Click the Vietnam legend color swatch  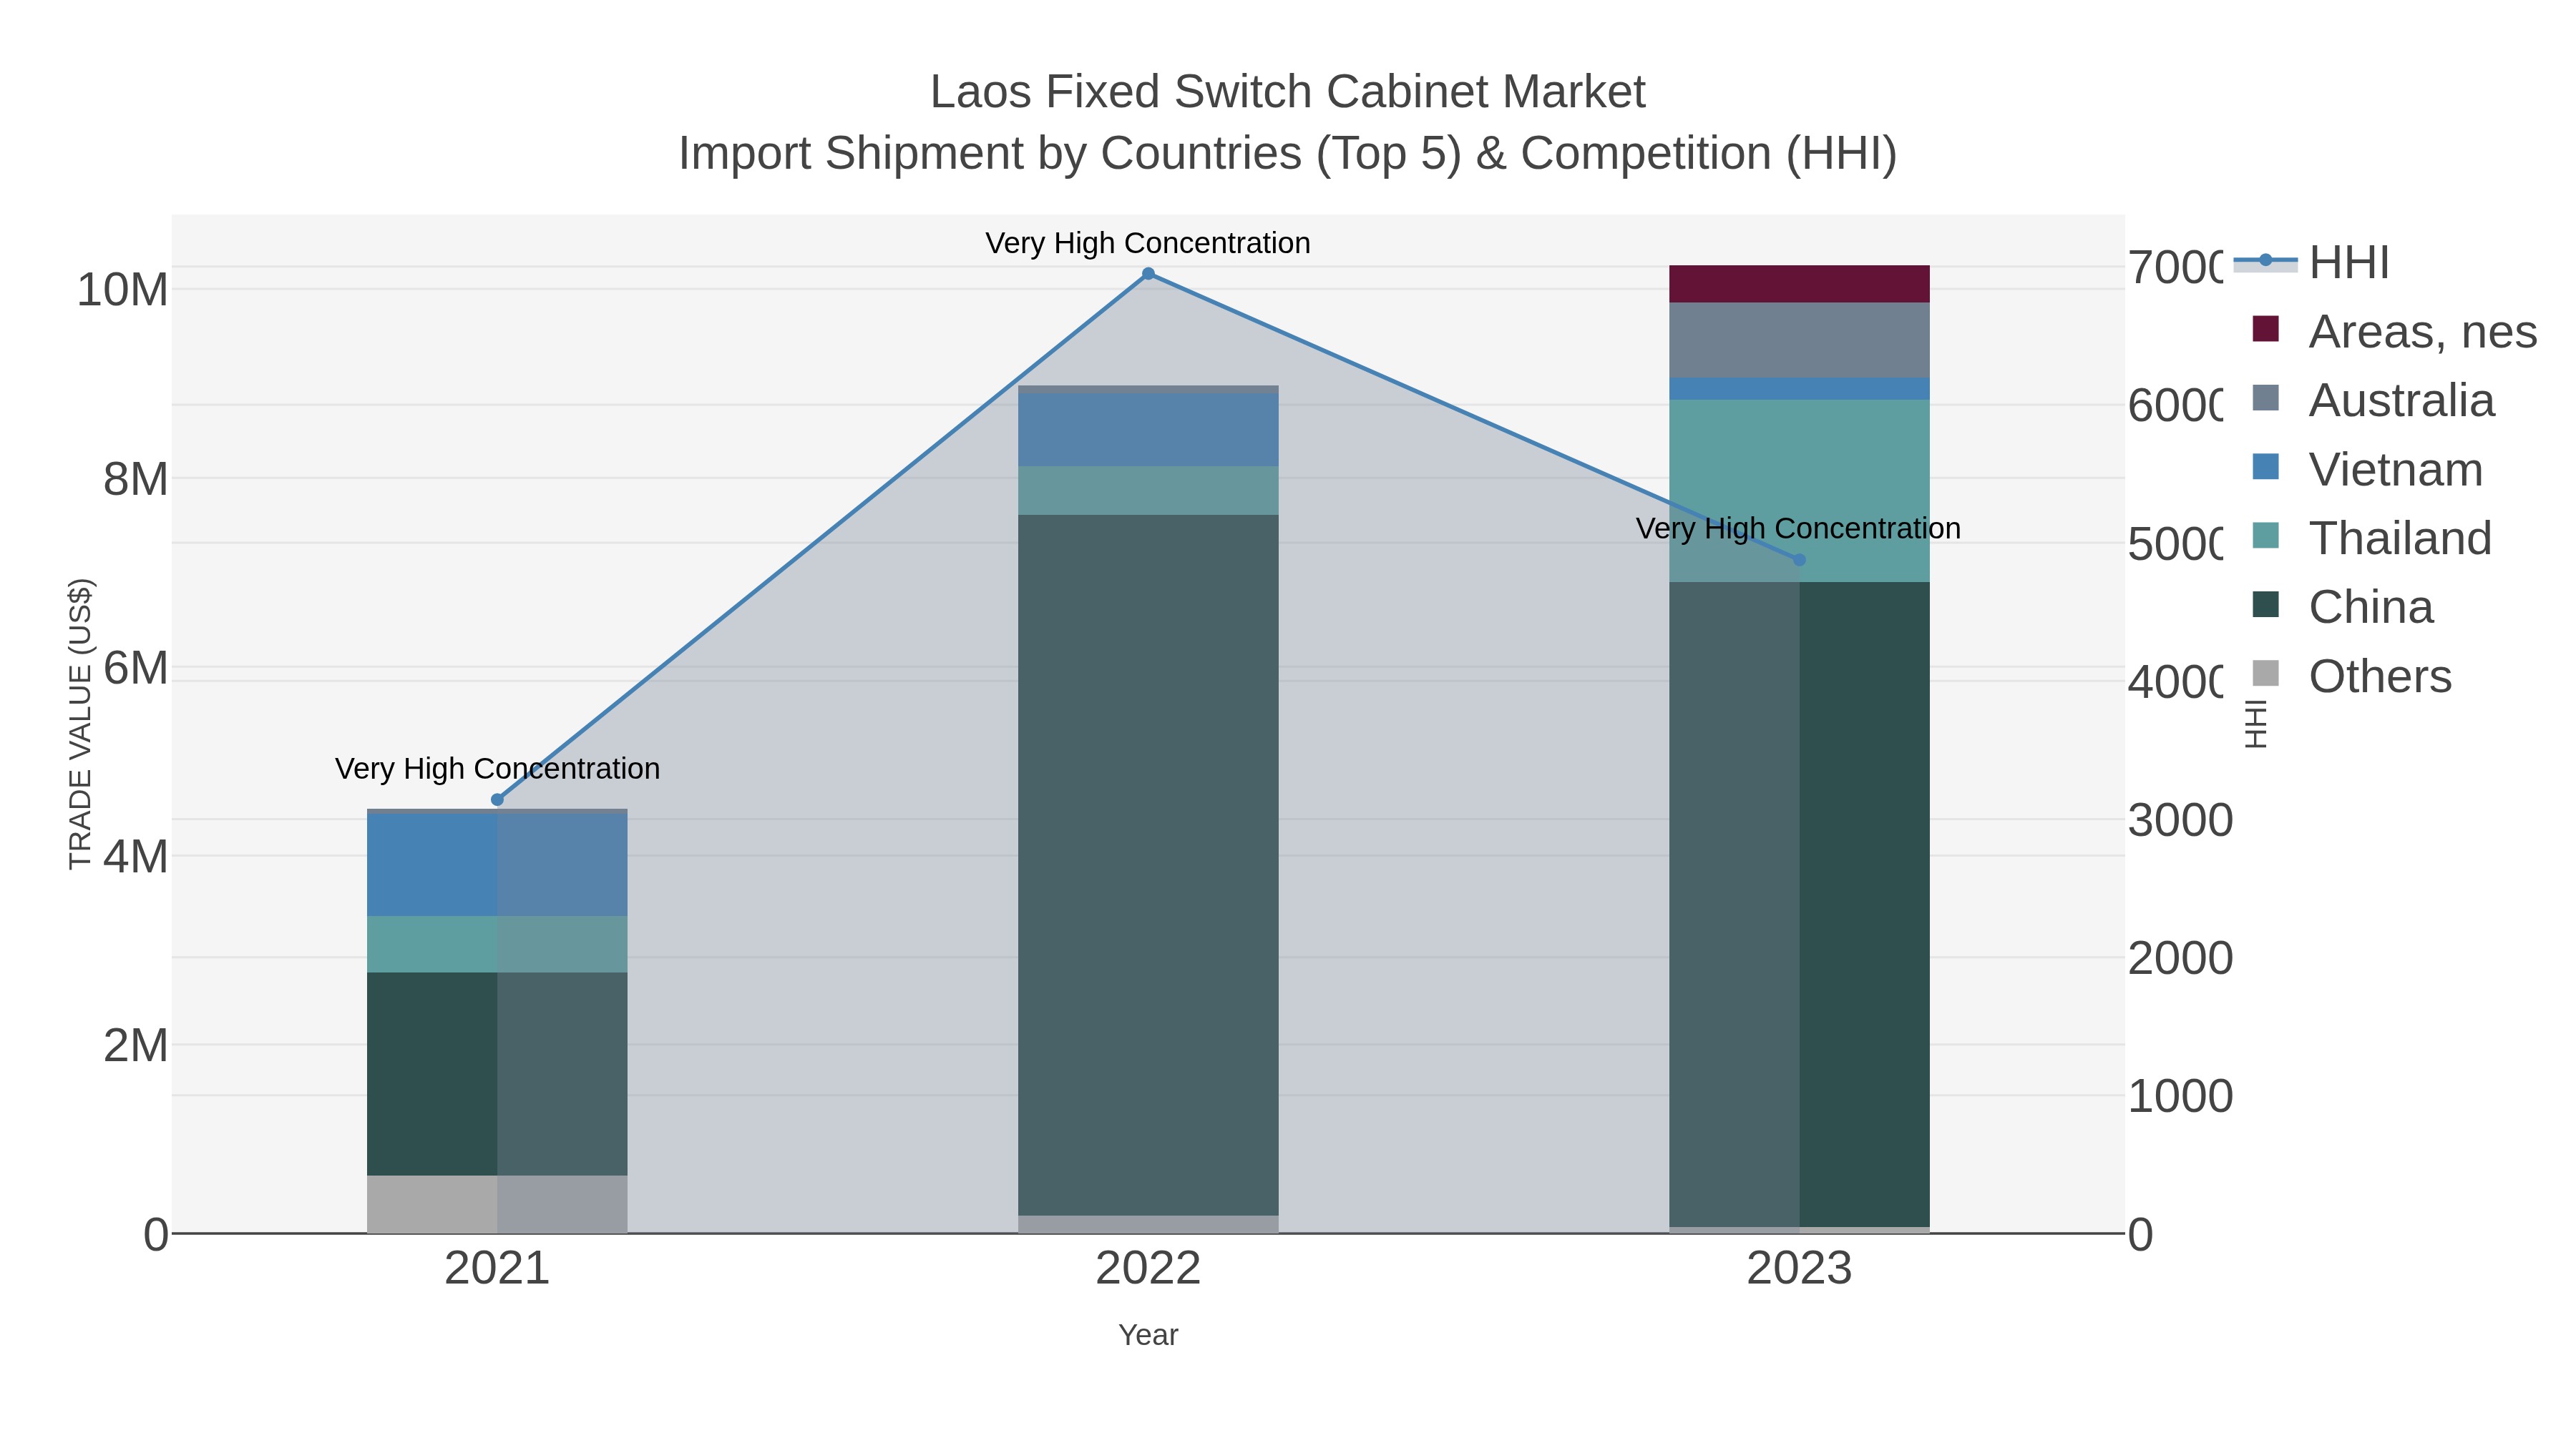(2266, 467)
